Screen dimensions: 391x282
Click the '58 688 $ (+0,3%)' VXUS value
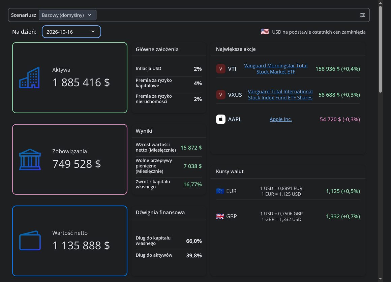point(339,95)
